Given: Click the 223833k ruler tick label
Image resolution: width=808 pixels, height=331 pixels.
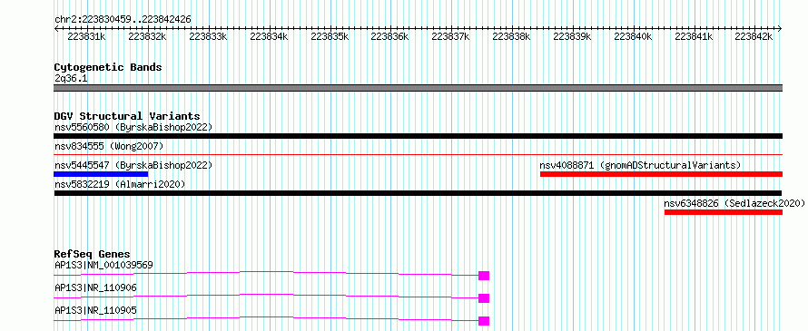Looking at the screenshot, I should [208, 36].
